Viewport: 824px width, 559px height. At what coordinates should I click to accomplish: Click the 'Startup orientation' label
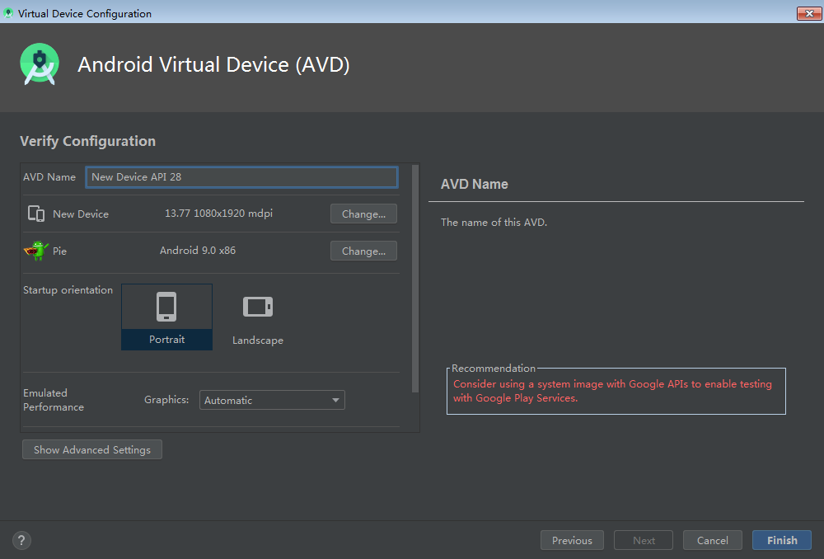pos(68,290)
